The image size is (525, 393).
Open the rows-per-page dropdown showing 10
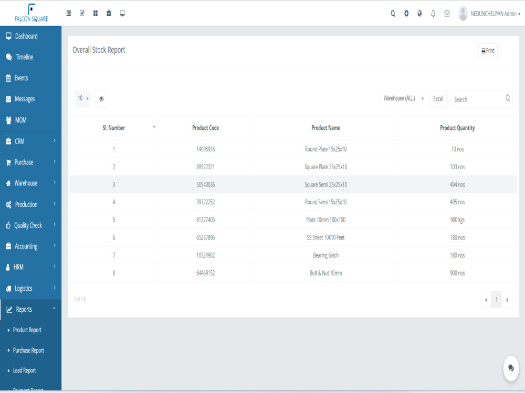82,99
